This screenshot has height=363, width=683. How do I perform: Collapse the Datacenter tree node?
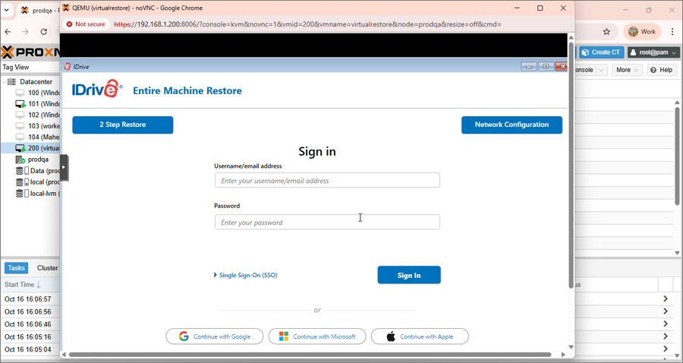5,82
